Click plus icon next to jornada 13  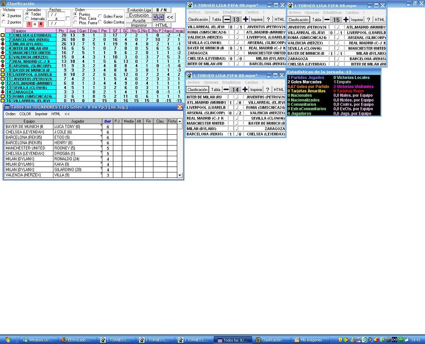coord(245,19)
